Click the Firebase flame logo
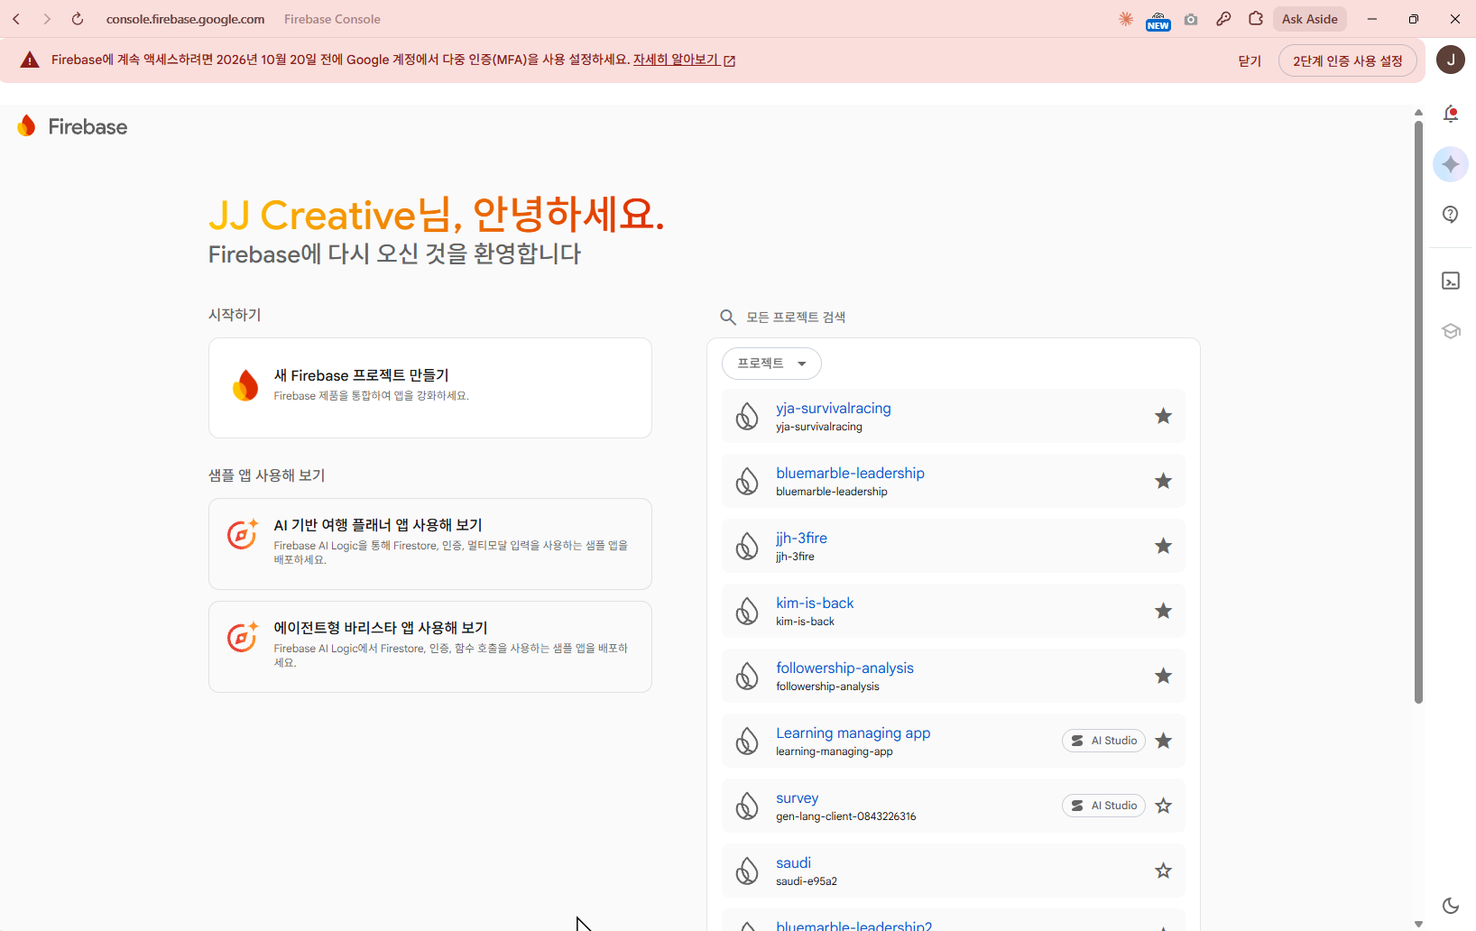This screenshot has width=1476, height=931. coord(27,126)
